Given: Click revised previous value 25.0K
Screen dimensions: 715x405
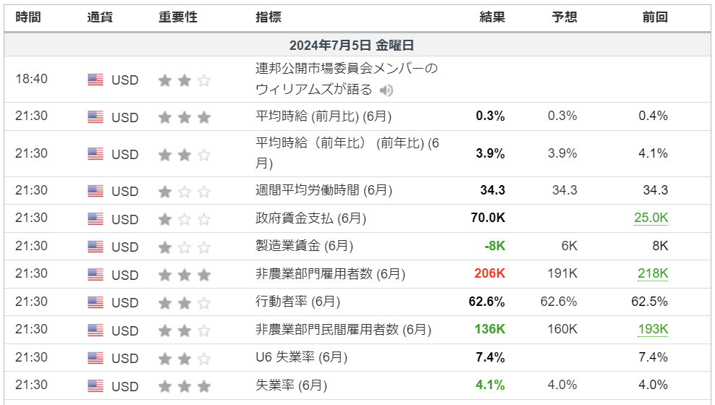Looking at the screenshot, I should (651, 218).
